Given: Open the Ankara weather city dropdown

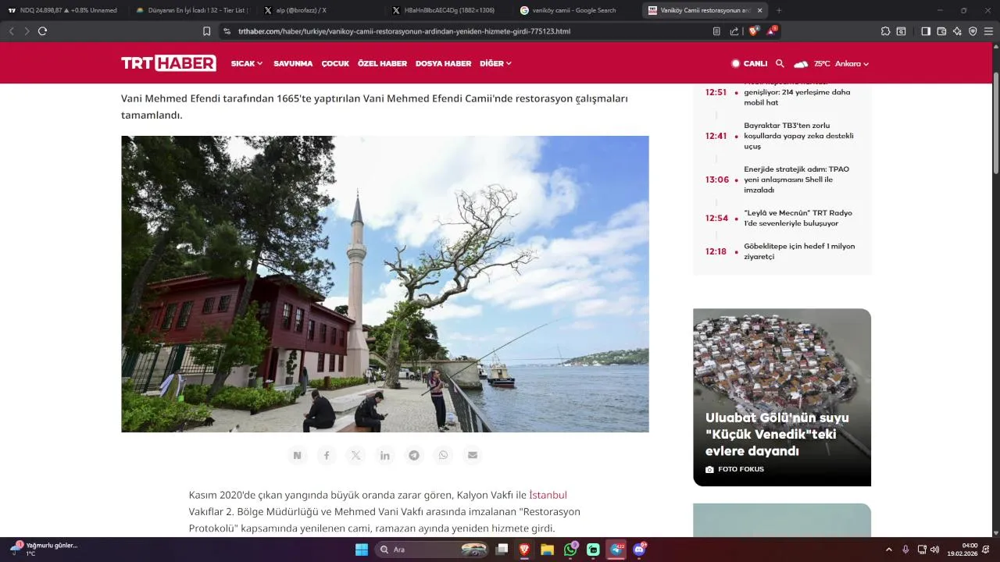Looking at the screenshot, I should pos(852,63).
